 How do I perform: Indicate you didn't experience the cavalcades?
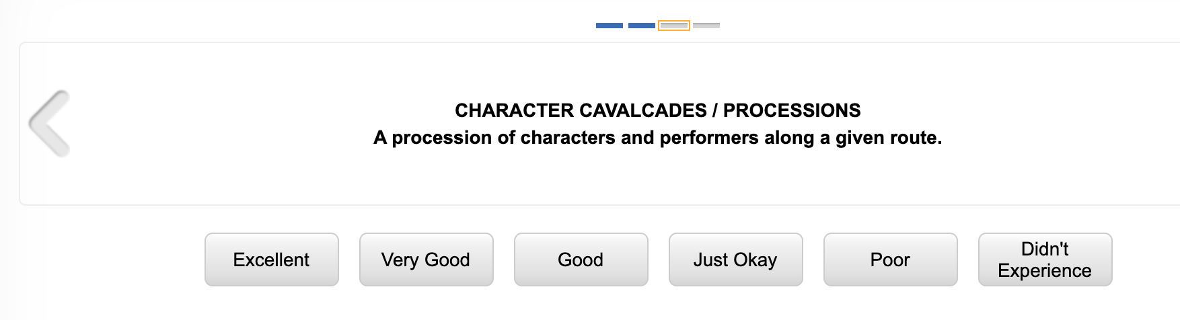tap(1045, 259)
